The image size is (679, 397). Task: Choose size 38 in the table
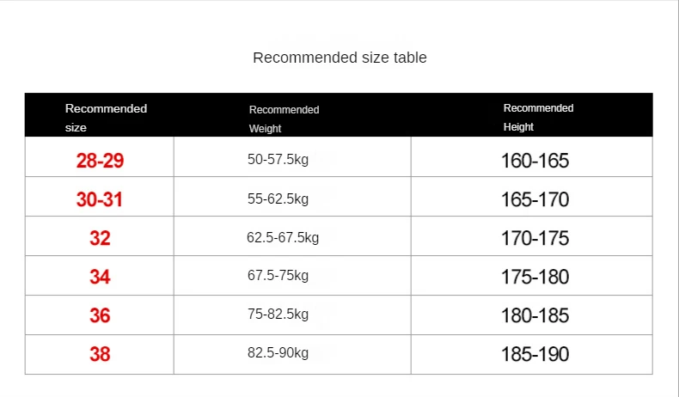100,353
